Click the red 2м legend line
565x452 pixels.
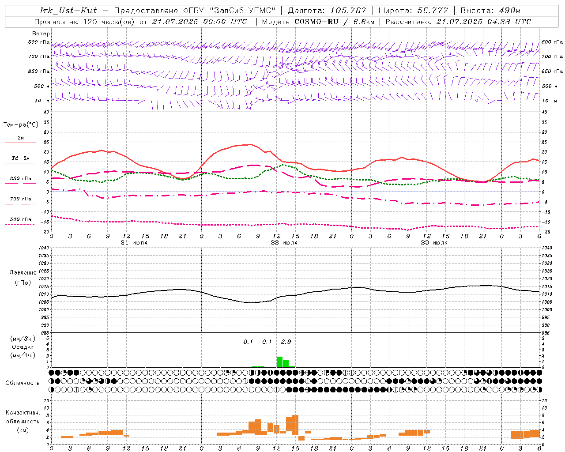click(20, 143)
